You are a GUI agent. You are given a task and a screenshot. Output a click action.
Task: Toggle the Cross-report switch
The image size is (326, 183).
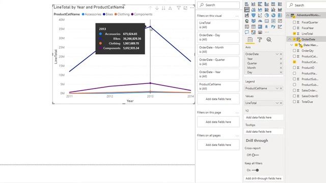(255, 155)
